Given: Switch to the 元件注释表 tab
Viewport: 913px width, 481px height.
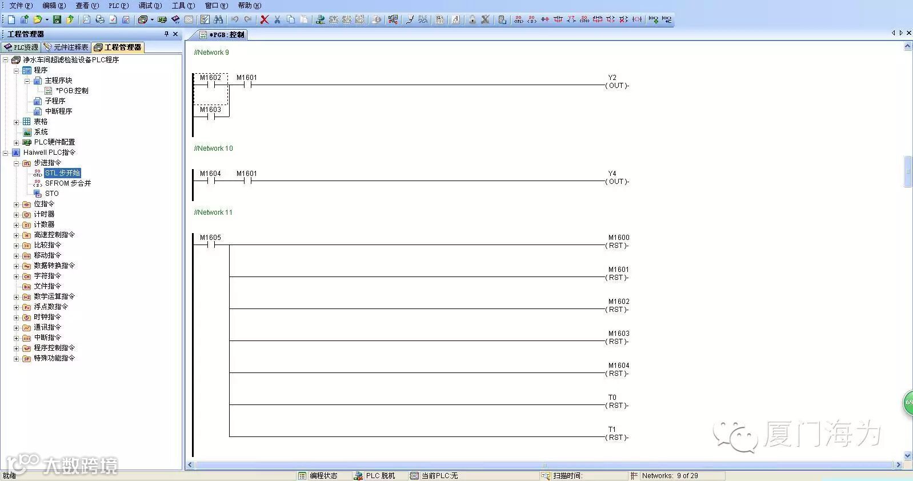Looking at the screenshot, I should point(66,47).
